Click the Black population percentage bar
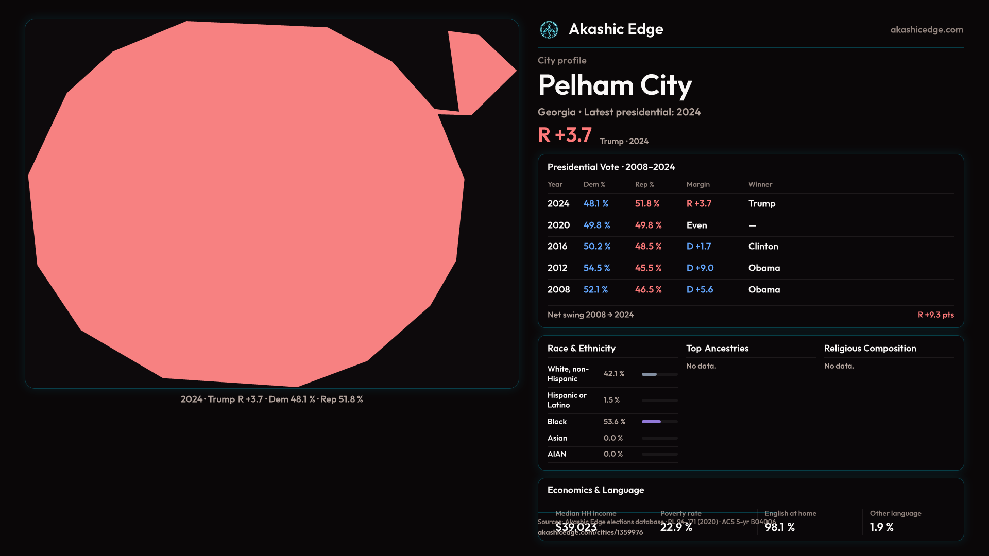Screen dimensions: 989x556 659,422
